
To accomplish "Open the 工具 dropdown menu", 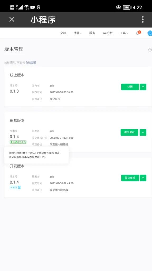I will coord(123,33).
